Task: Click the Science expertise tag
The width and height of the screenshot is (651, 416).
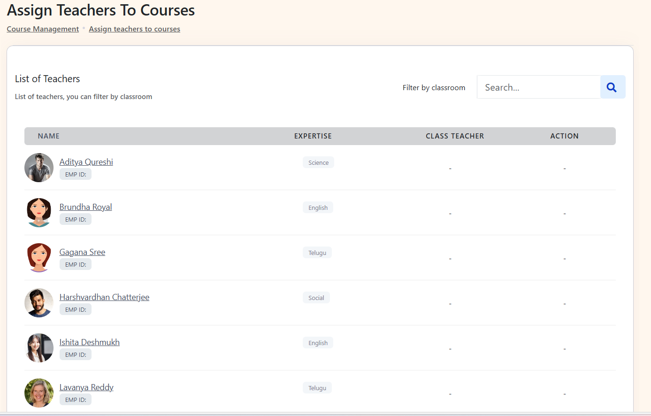Action: (x=318, y=162)
